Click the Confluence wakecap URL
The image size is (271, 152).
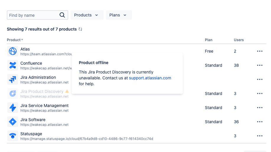coord(46,68)
